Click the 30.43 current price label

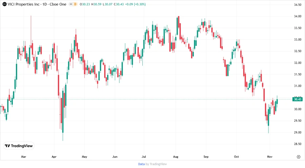[x=298, y=99]
